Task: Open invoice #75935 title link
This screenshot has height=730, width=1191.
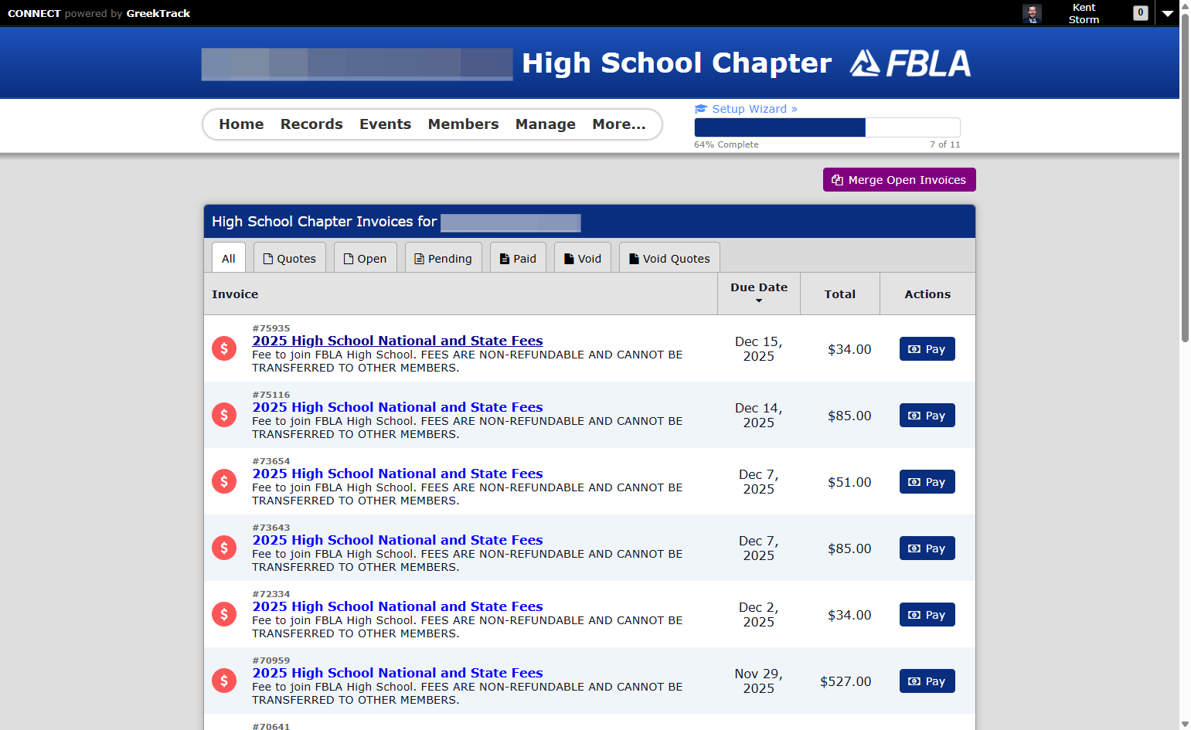Action: pyautogui.click(x=397, y=341)
